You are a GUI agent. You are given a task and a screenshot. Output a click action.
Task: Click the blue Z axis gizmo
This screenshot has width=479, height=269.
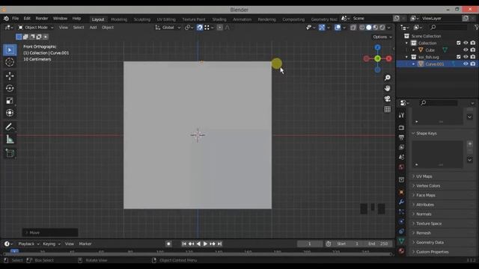[x=377, y=48]
